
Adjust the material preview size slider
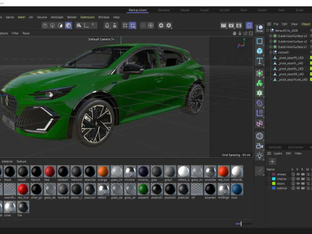[x=240, y=224]
